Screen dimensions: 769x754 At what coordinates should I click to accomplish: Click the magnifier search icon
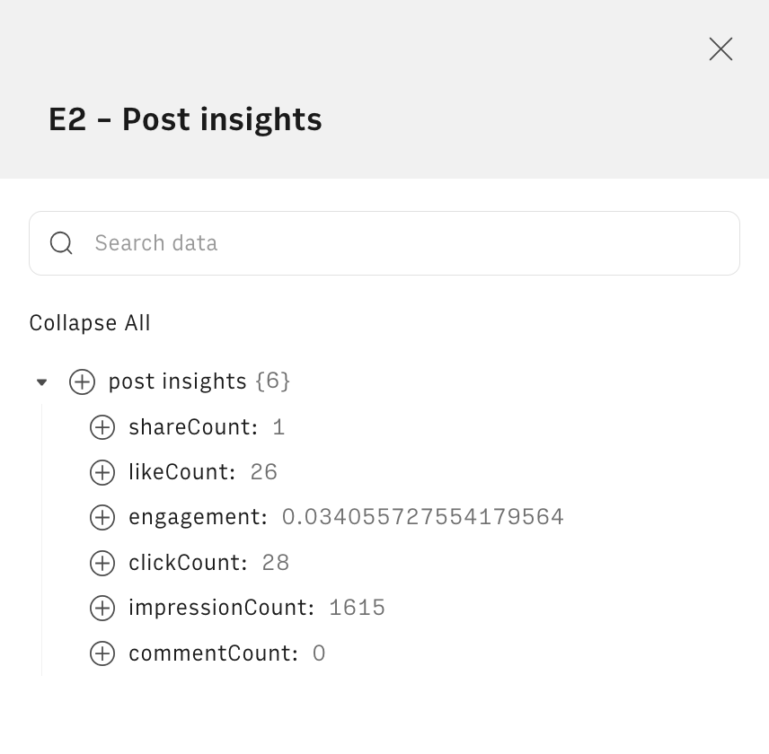click(61, 243)
